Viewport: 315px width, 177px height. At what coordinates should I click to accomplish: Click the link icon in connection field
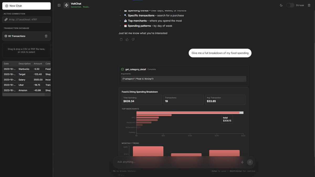point(6,19)
